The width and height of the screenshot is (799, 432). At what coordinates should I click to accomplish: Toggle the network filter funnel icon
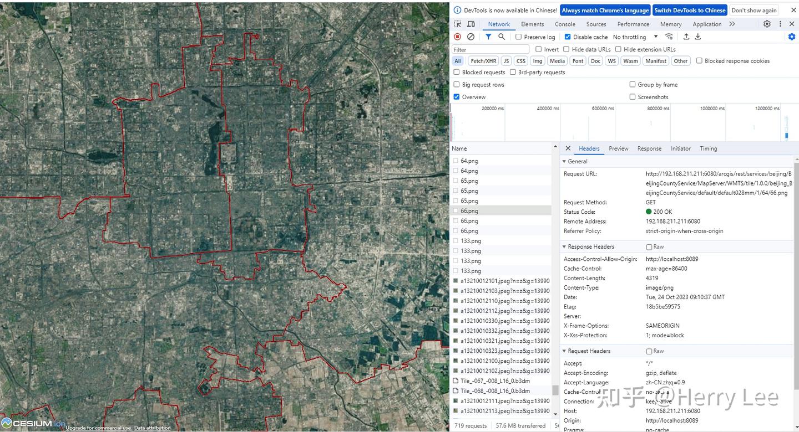(488, 37)
